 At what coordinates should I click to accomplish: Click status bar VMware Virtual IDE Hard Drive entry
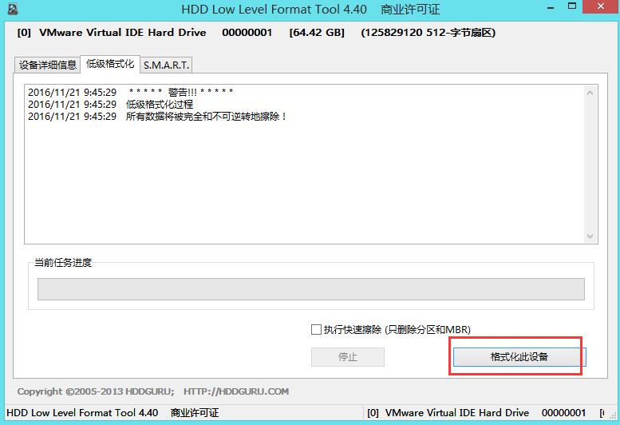pos(457,413)
